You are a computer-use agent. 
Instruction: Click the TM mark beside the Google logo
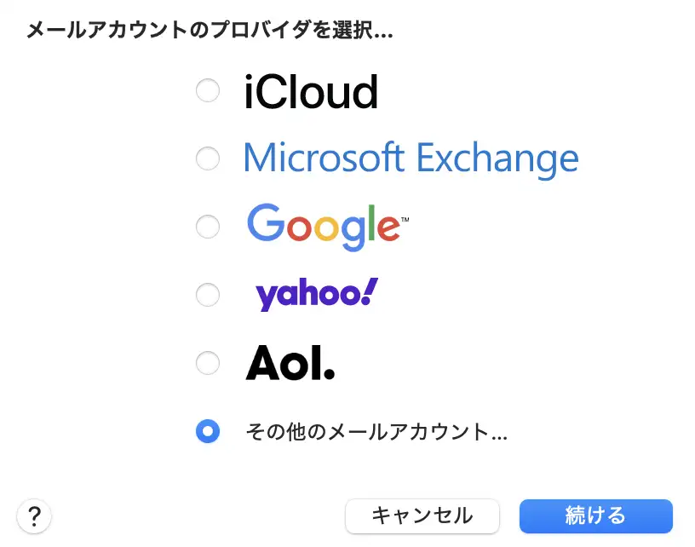(405, 220)
